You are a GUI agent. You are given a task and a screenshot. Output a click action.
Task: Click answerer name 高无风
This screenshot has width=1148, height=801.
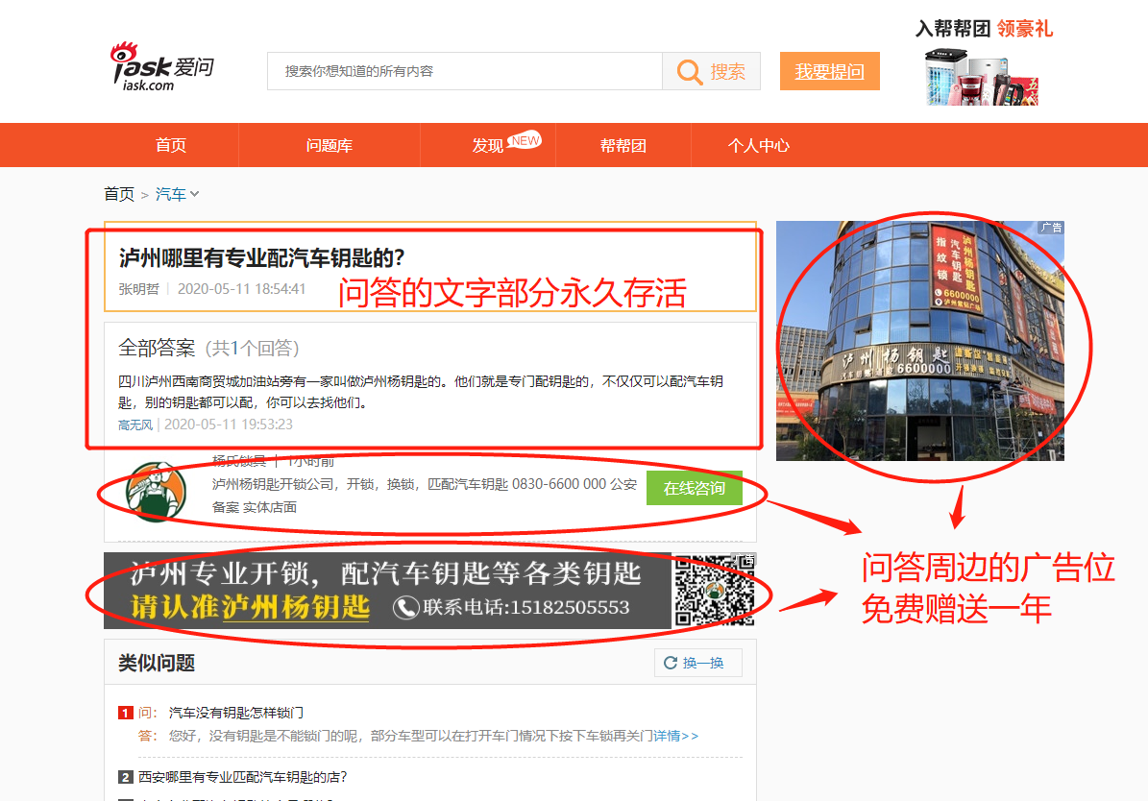point(135,425)
